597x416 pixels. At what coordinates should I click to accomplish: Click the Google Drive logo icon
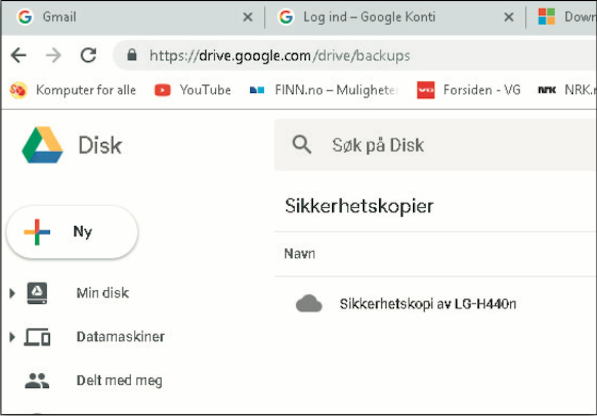42,145
